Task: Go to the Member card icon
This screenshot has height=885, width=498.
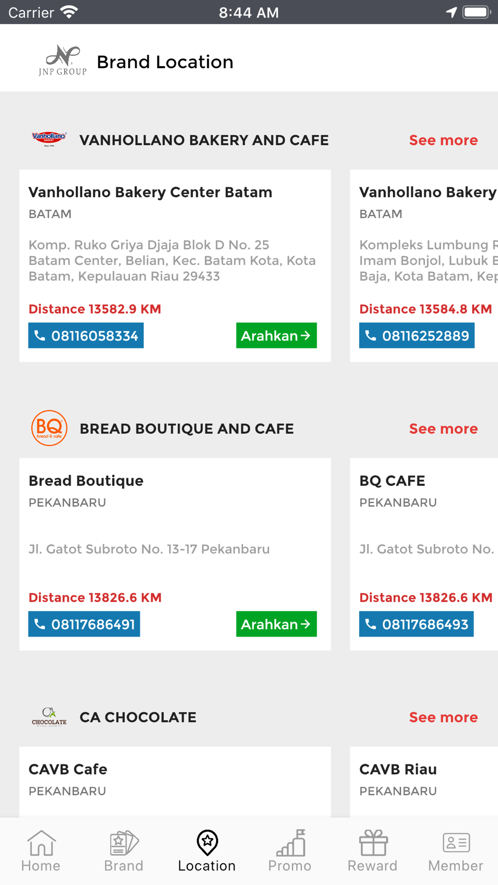Action: pyautogui.click(x=456, y=842)
